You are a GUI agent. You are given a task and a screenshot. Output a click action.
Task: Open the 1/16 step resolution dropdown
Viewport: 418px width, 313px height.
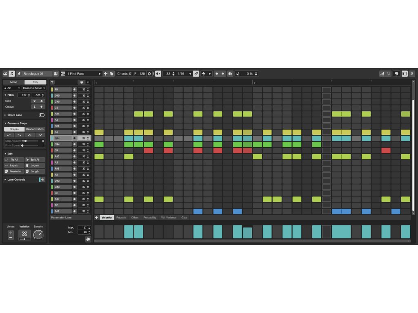pos(184,74)
